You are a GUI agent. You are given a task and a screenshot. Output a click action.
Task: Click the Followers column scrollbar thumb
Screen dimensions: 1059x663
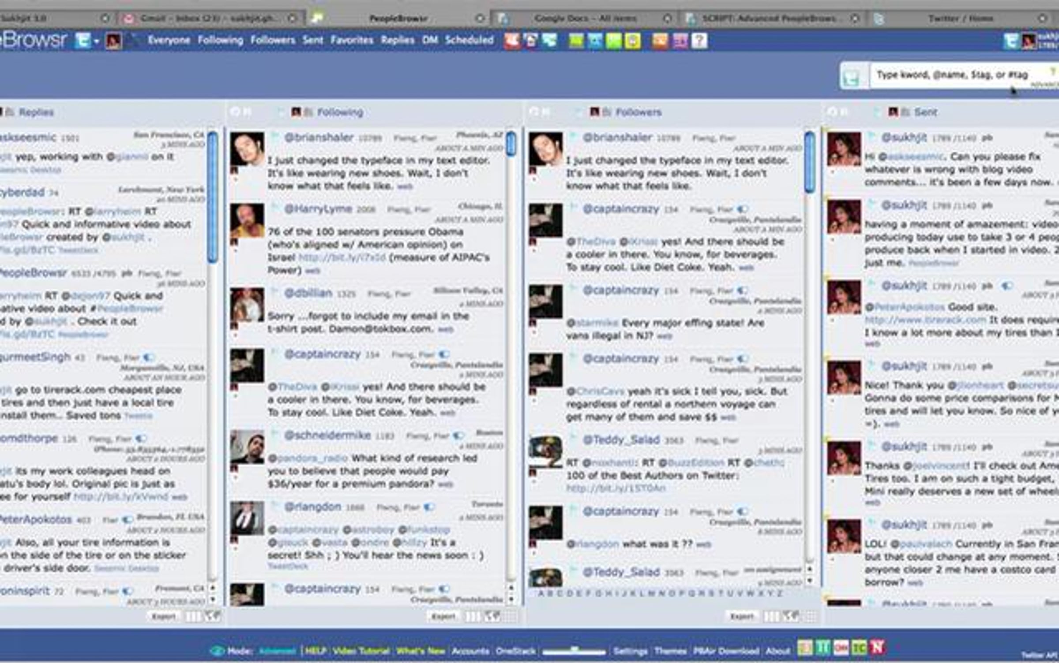pyautogui.click(x=809, y=162)
